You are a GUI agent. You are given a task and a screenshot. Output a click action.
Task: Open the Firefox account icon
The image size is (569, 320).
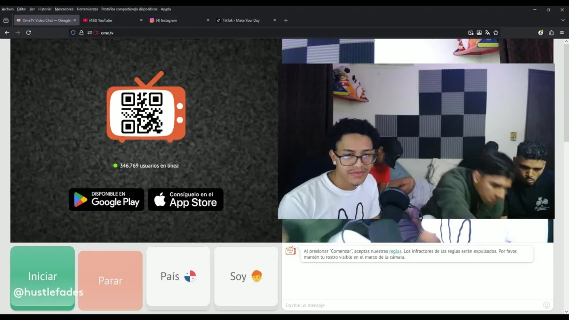[541, 32]
